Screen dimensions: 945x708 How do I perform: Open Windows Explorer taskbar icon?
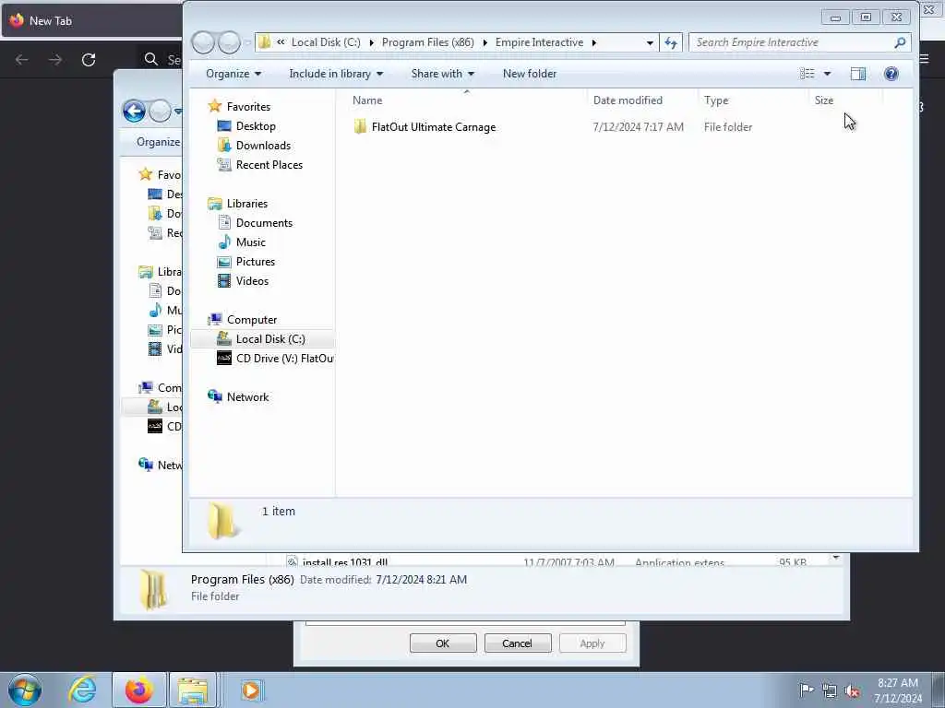pyautogui.click(x=192, y=690)
